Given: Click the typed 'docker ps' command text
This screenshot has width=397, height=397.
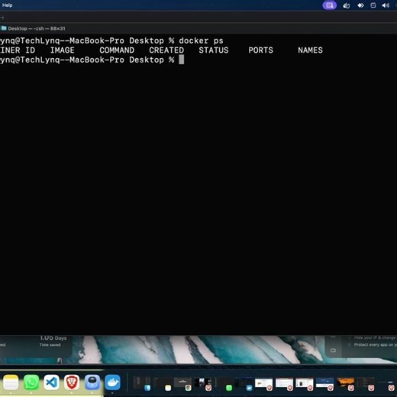Looking at the screenshot, I should point(201,40).
